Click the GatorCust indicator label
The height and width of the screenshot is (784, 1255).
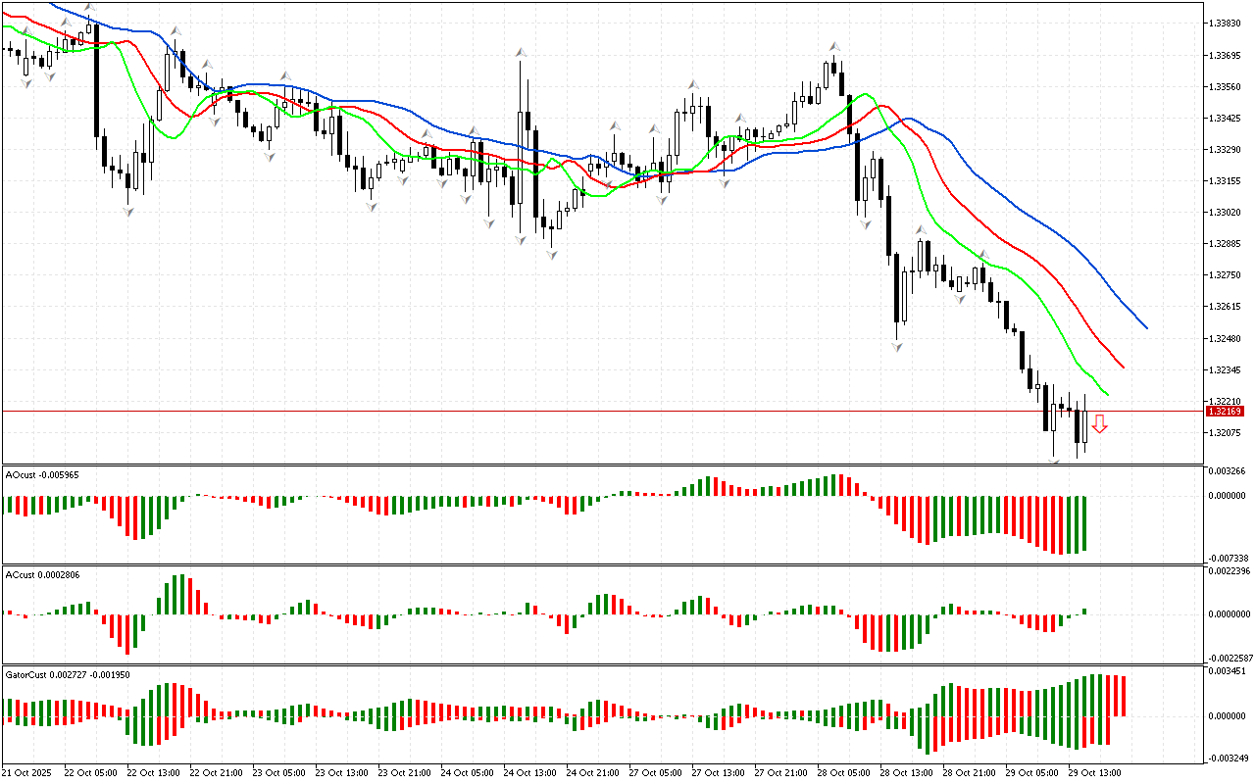click(x=67, y=674)
